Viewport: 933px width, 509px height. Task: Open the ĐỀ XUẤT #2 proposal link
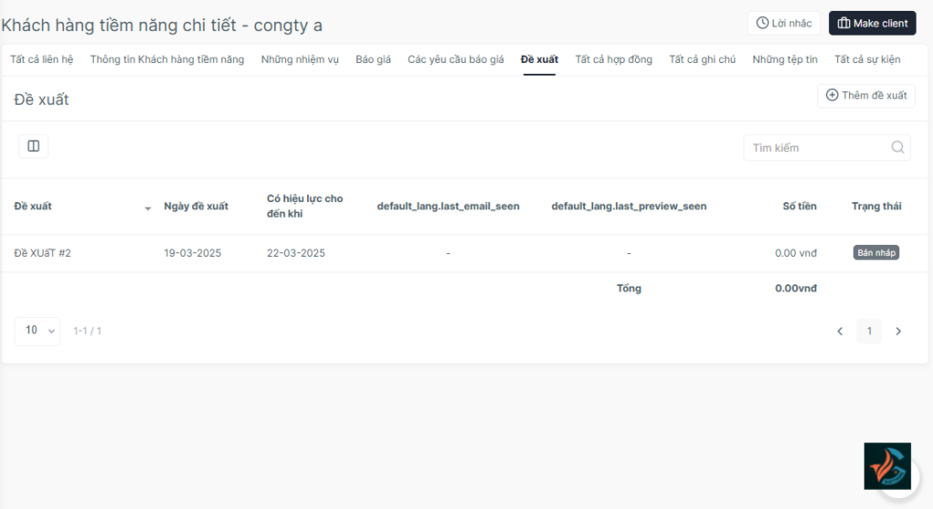42,253
